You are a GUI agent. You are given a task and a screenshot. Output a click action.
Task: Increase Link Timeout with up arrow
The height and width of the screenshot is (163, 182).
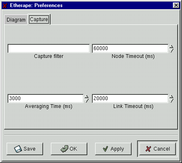(x=171, y=96)
